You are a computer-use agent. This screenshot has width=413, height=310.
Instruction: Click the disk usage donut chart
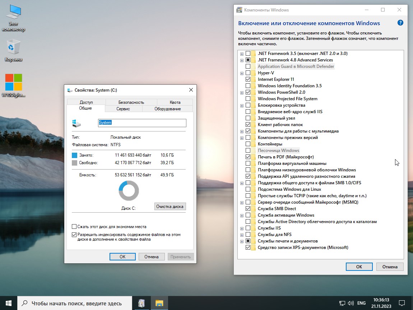[129, 191]
